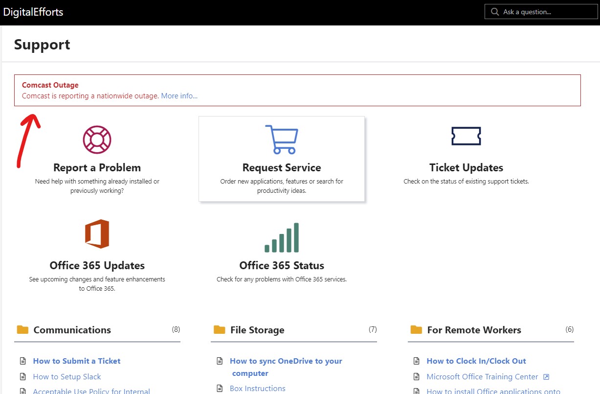Click the For Remote Workers folder icon
The height and width of the screenshot is (394, 600).
click(416, 329)
